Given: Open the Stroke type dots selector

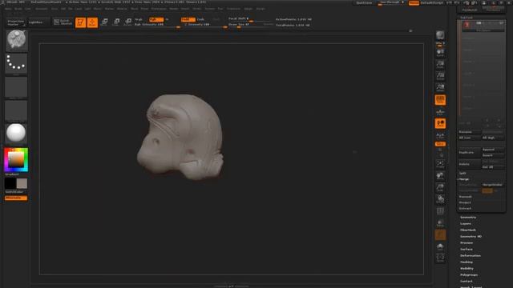Looking at the screenshot, I should pyautogui.click(x=16, y=63).
